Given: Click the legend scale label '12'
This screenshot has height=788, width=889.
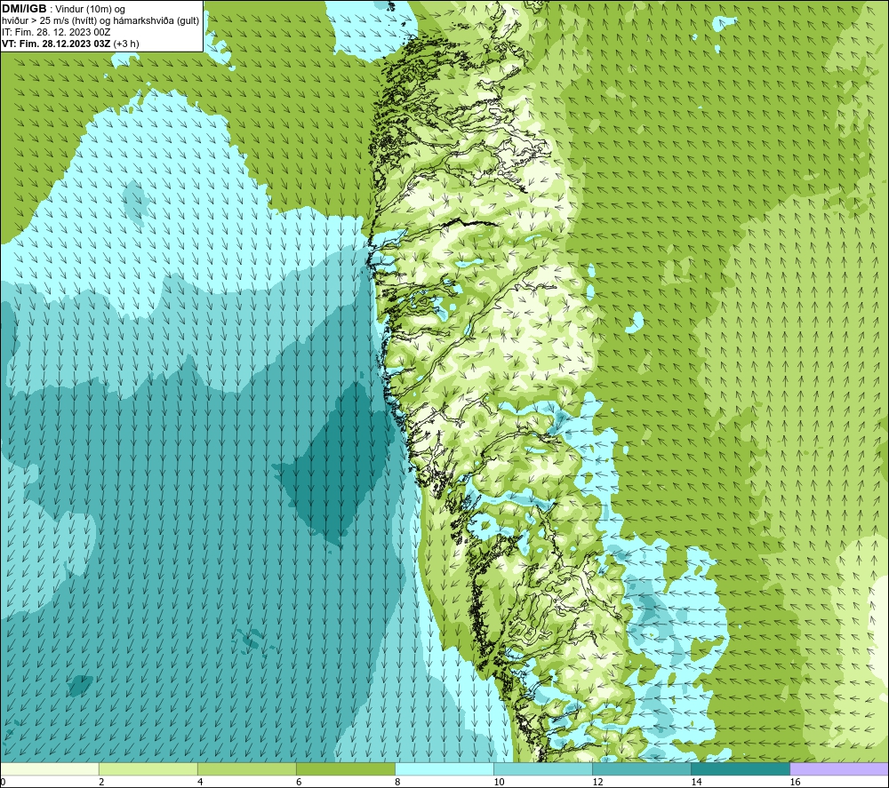Looking at the screenshot, I should (x=597, y=782).
